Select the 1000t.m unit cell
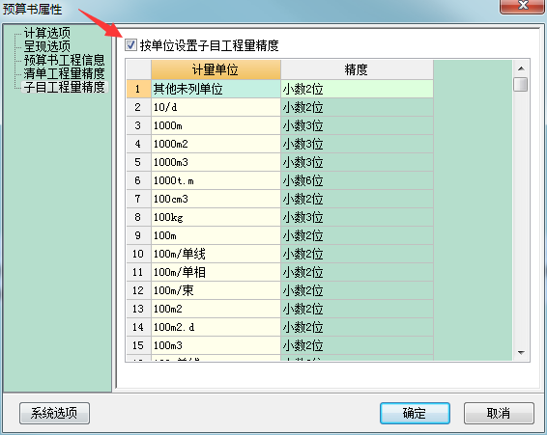This screenshot has width=547, height=435. pyautogui.click(x=216, y=180)
